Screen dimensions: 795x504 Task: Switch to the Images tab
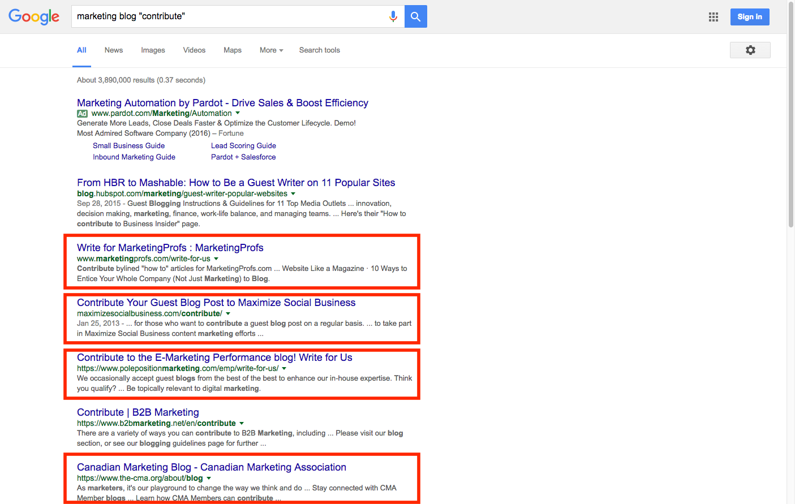pos(153,50)
